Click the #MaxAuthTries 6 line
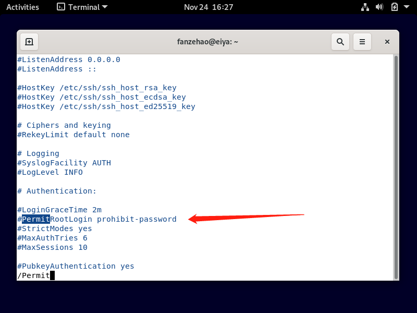The image size is (417, 313). click(x=52, y=238)
